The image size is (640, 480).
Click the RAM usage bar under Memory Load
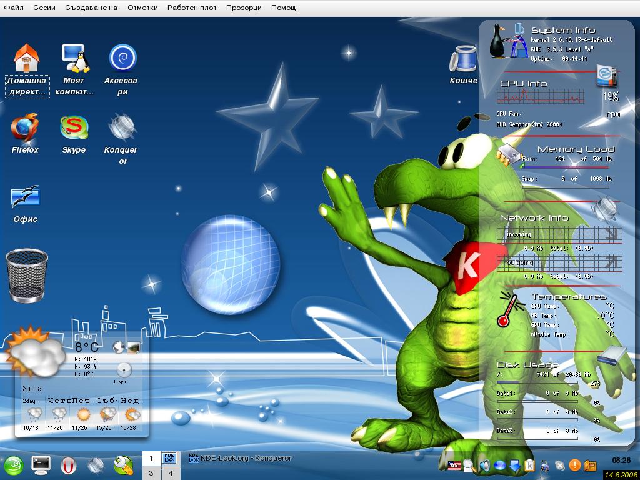click(565, 167)
